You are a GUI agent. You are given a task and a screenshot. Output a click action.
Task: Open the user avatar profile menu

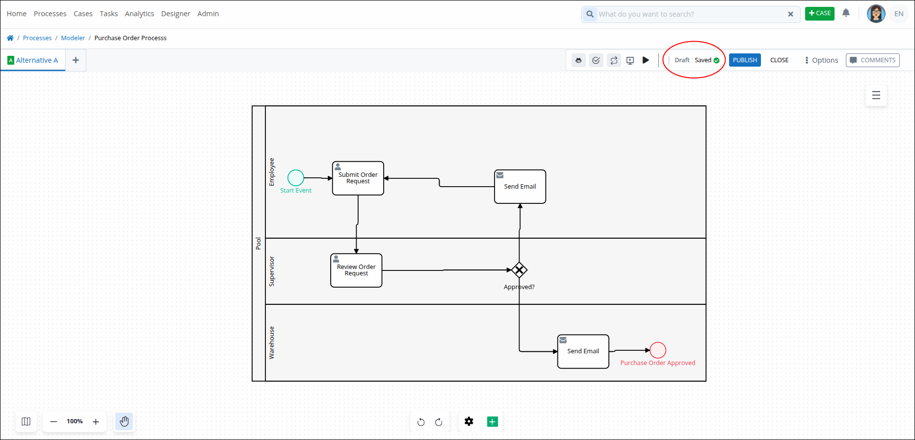pos(876,14)
